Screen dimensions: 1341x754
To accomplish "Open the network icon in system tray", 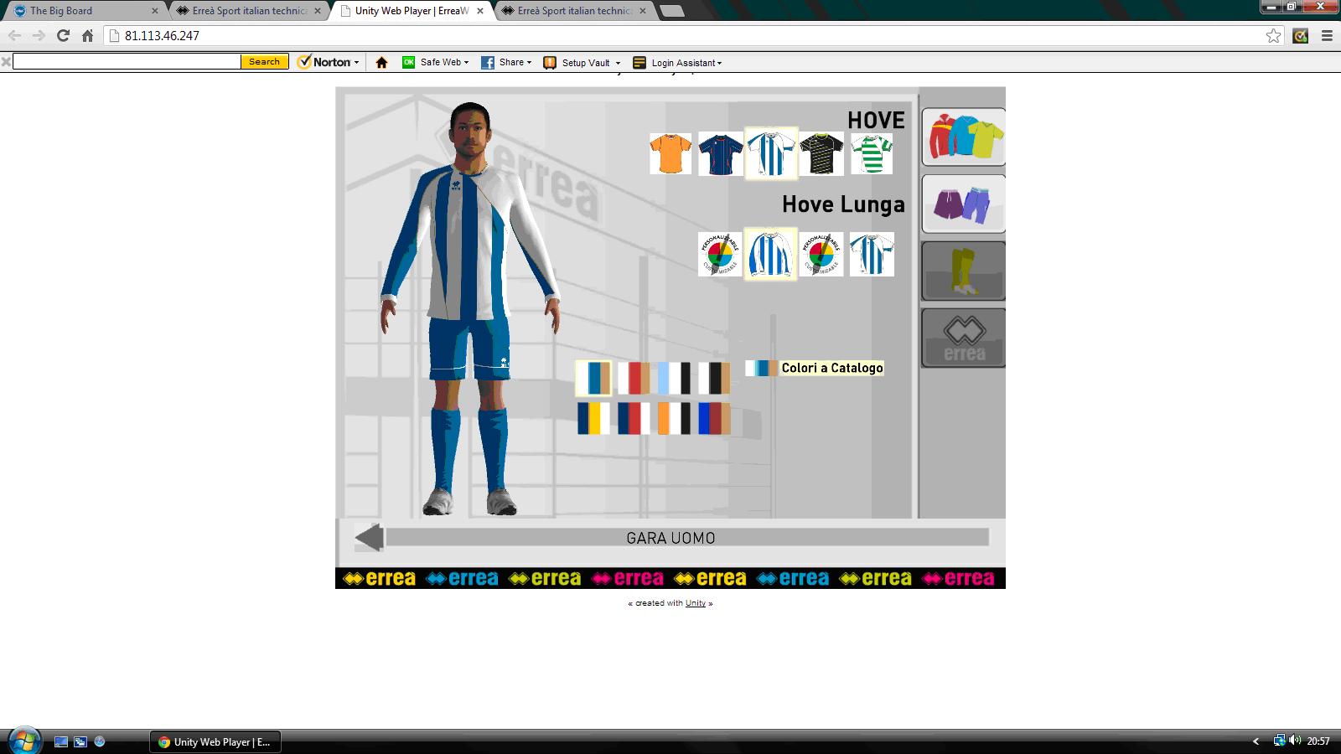I will (1279, 741).
